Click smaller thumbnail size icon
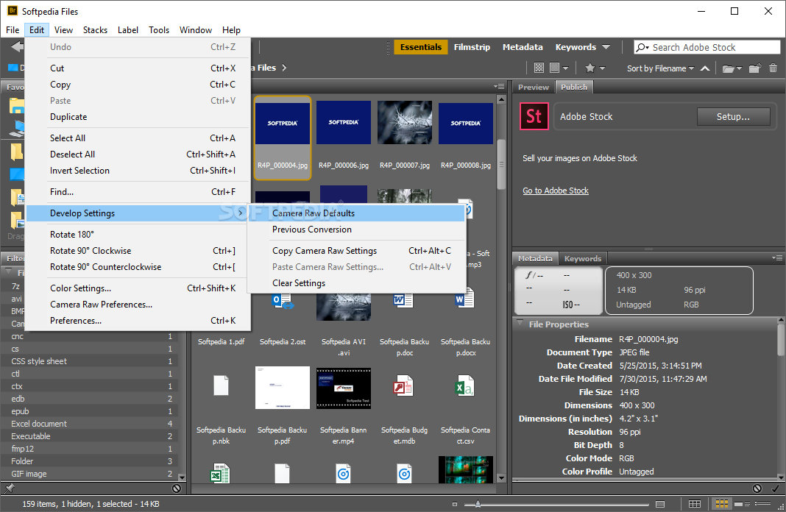 pyautogui.click(x=455, y=504)
